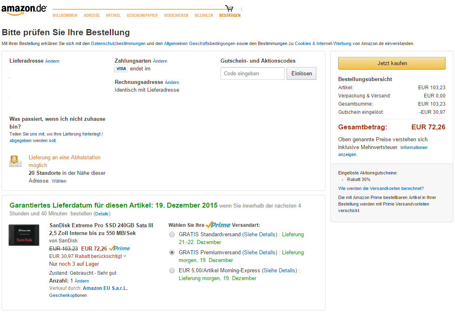
Task: Click the Jetzt kaufen button
Action: click(x=392, y=63)
